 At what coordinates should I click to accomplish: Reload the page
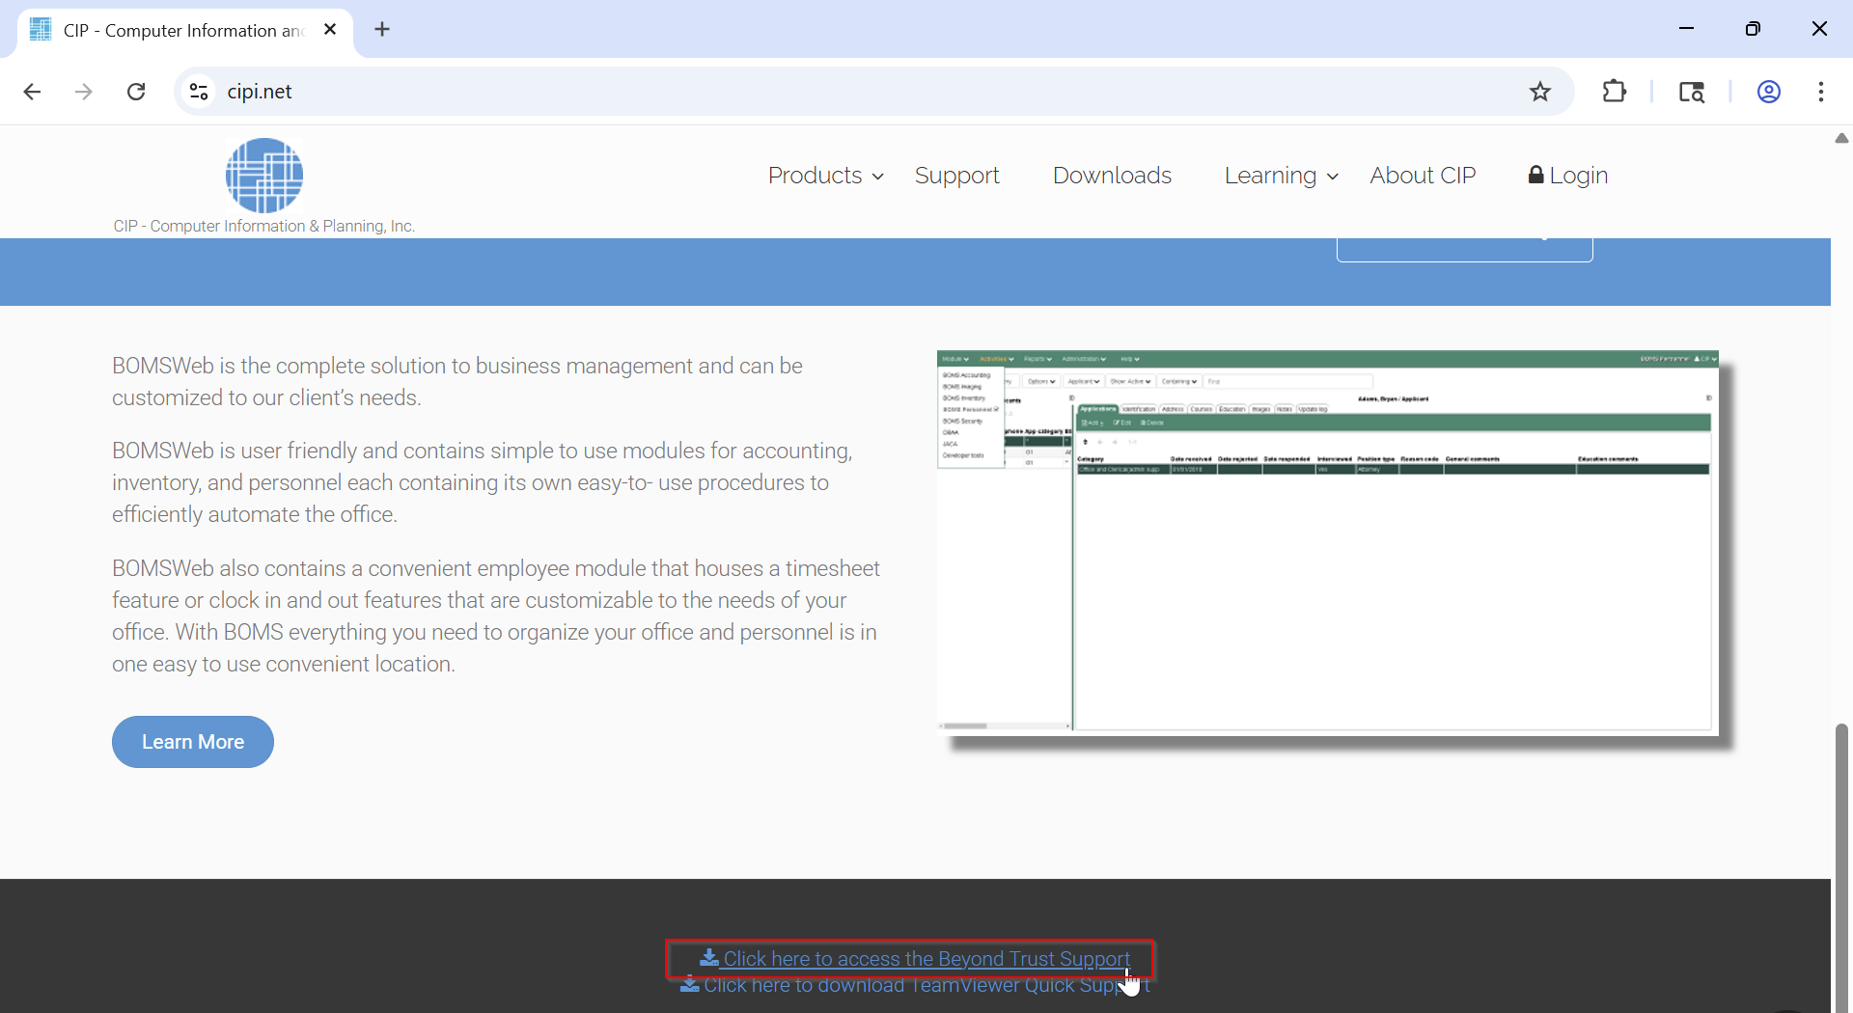[x=136, y=92]
